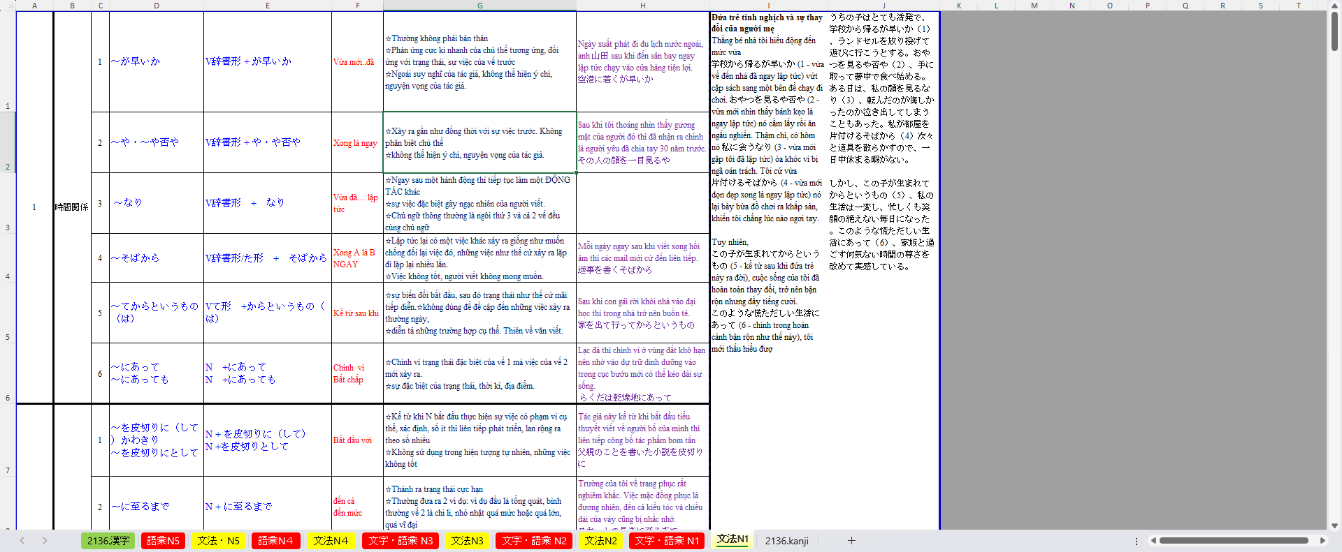Screen dimensions: 1342x552
Task: Click the vertical scrollbar down arrow
Action: coord(1334,526)
